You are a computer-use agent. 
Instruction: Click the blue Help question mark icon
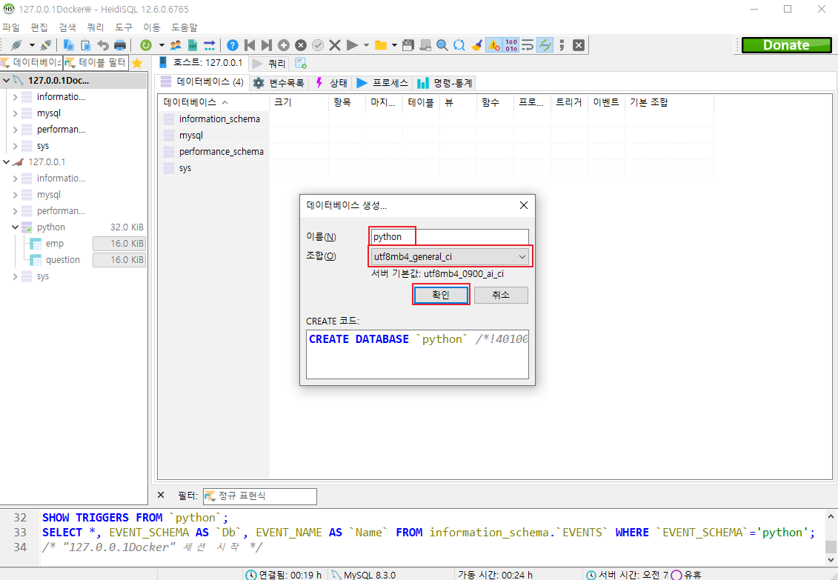(233, 45)
